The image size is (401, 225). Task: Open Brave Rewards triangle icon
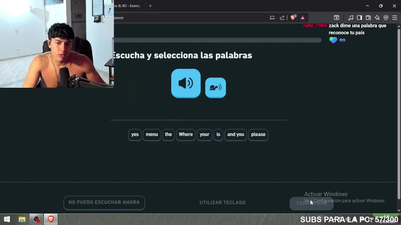[303, 18]
